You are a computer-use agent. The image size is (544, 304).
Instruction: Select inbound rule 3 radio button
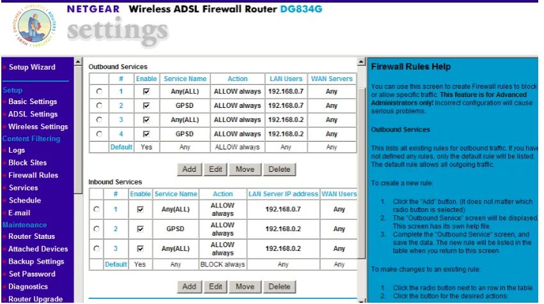[97, 248]
